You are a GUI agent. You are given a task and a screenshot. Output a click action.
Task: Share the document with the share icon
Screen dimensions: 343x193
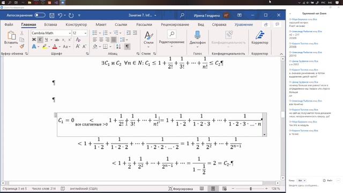(x=266, y=25)
